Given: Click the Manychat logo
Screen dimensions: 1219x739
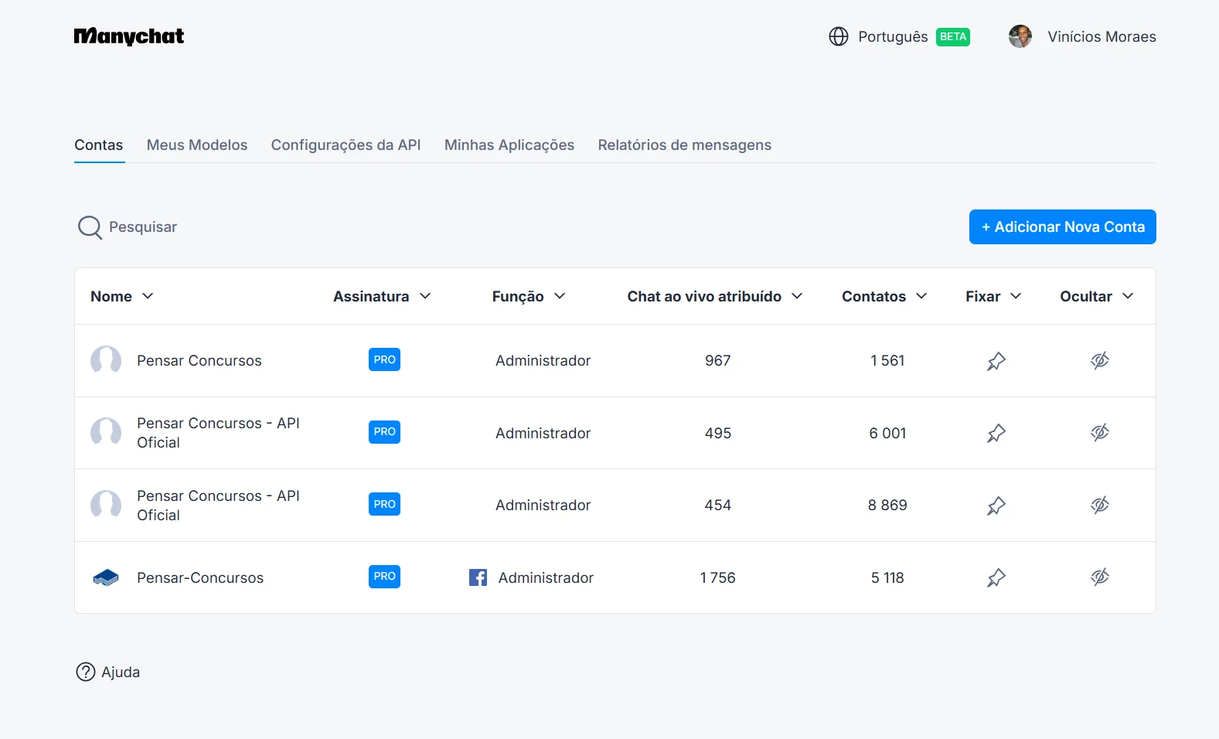Looking at the screenshot, I should coord(129,36).
